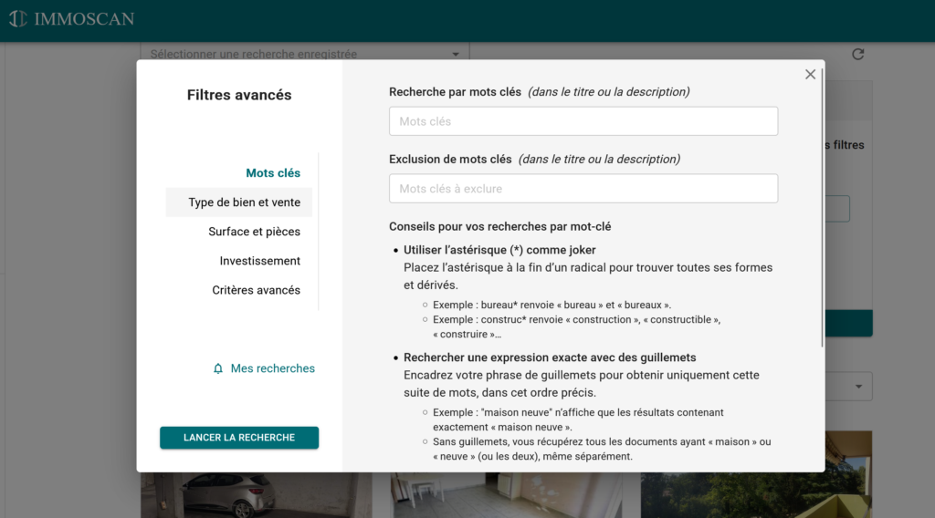Screen dimensions: 935x518
Task: Click the Rechercher une expression exacte tip
Action: (550, 357)
